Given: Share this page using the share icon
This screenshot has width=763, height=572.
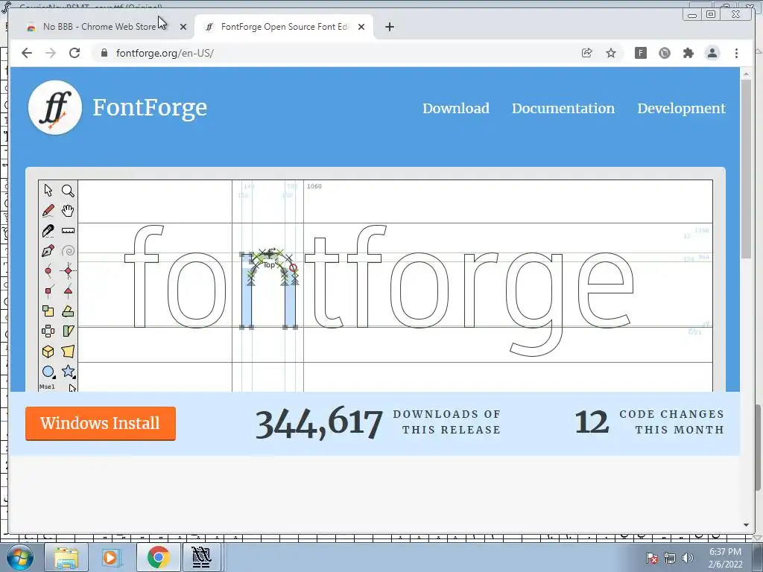Looking at the screenshot, I should tap(587, 53).
